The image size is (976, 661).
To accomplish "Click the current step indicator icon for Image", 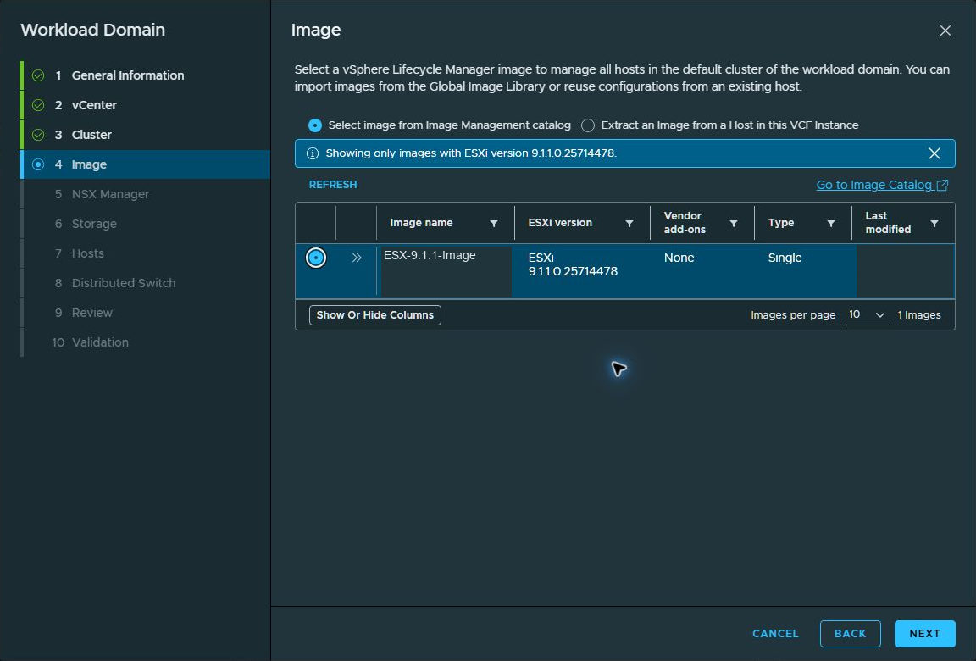I will 38,164.
